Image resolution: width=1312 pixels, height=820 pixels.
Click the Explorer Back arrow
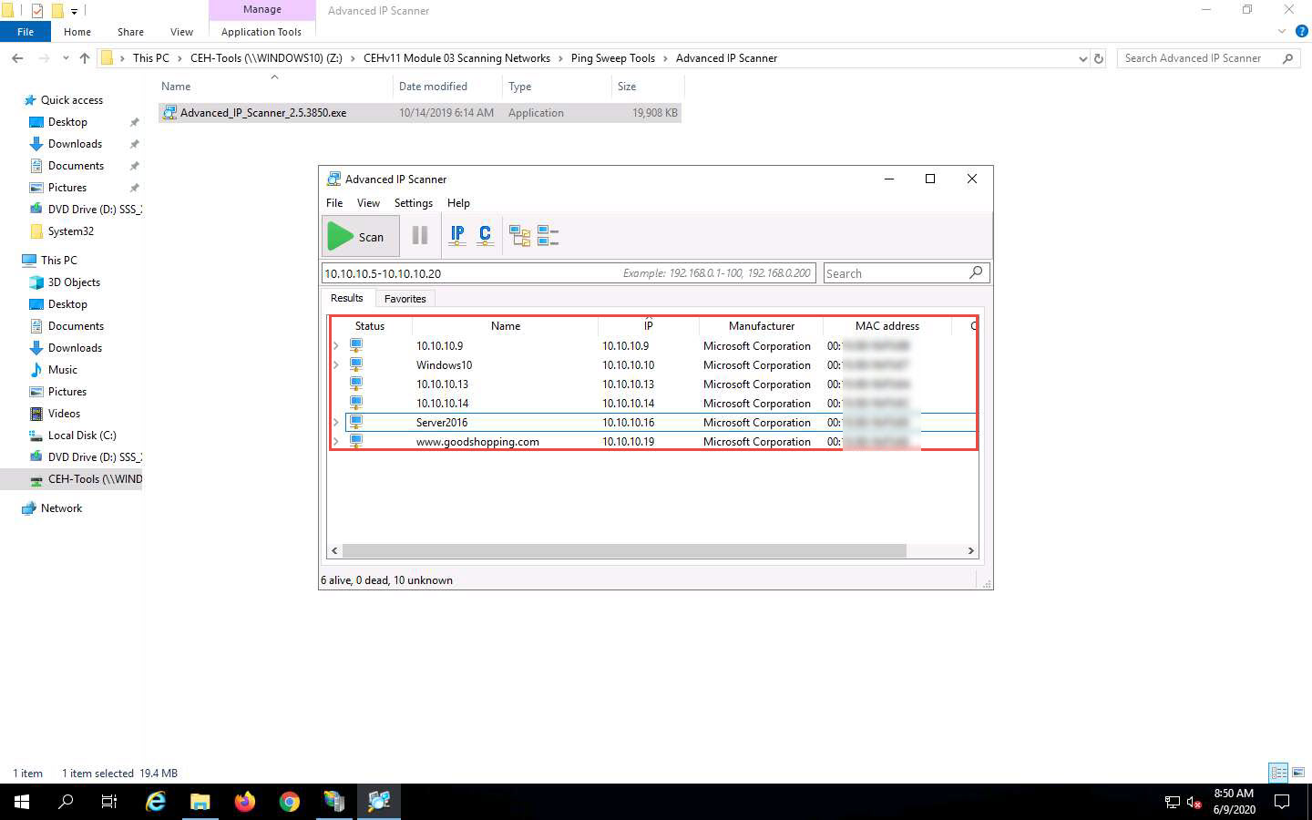[17, 58]
